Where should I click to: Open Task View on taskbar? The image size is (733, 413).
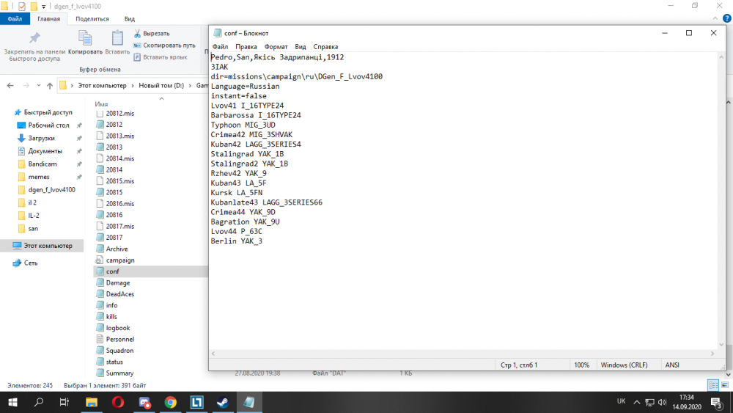click(65, 402)
